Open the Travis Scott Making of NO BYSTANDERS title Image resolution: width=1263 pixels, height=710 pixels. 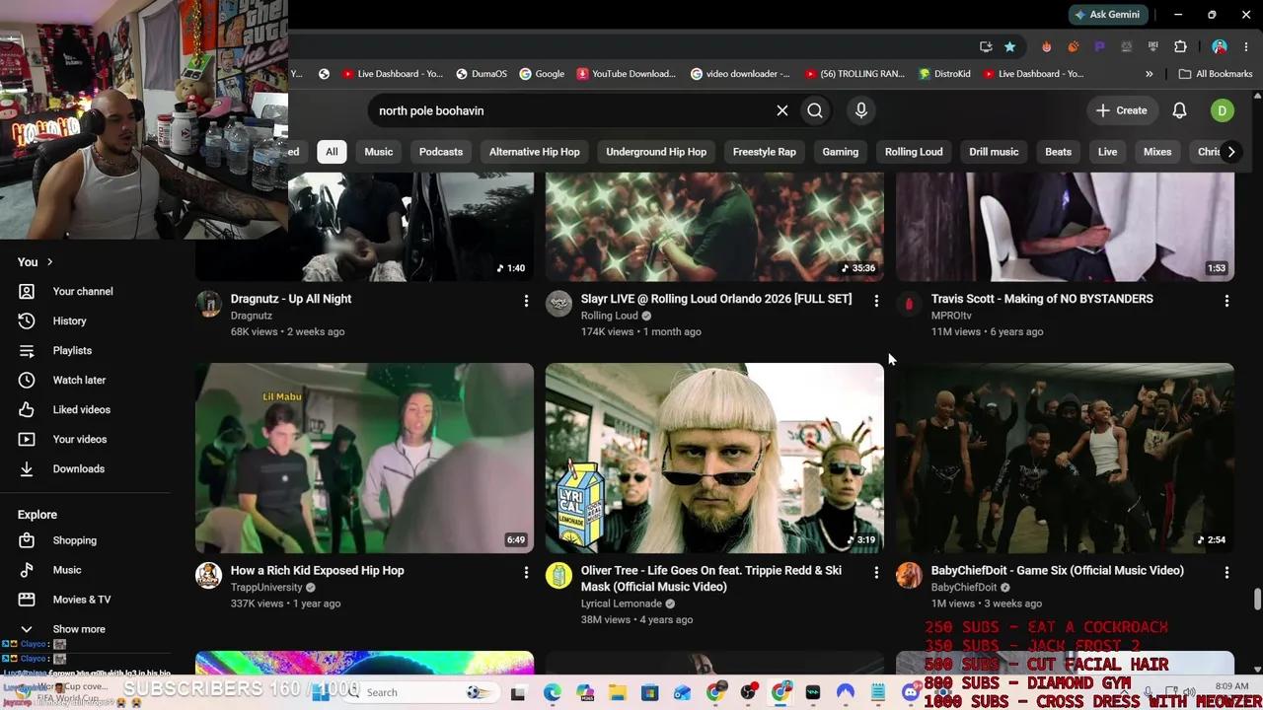point(1042,299)
